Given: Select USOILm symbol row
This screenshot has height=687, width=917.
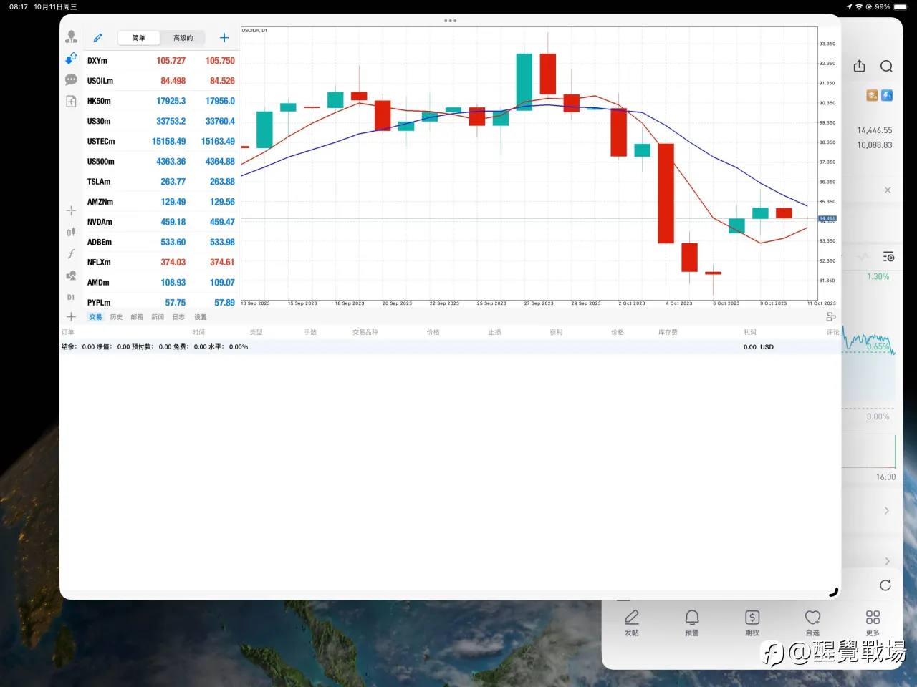Looking at the screenshot, I should point(161,81).
